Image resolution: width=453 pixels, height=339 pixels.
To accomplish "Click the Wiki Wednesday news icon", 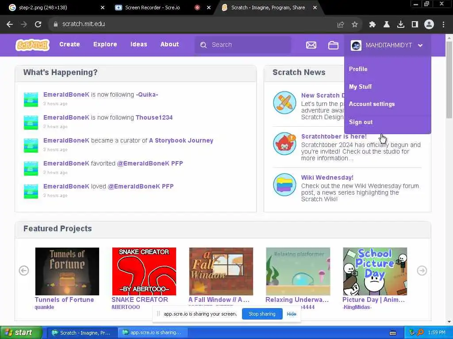I will (x=284, y=185).
